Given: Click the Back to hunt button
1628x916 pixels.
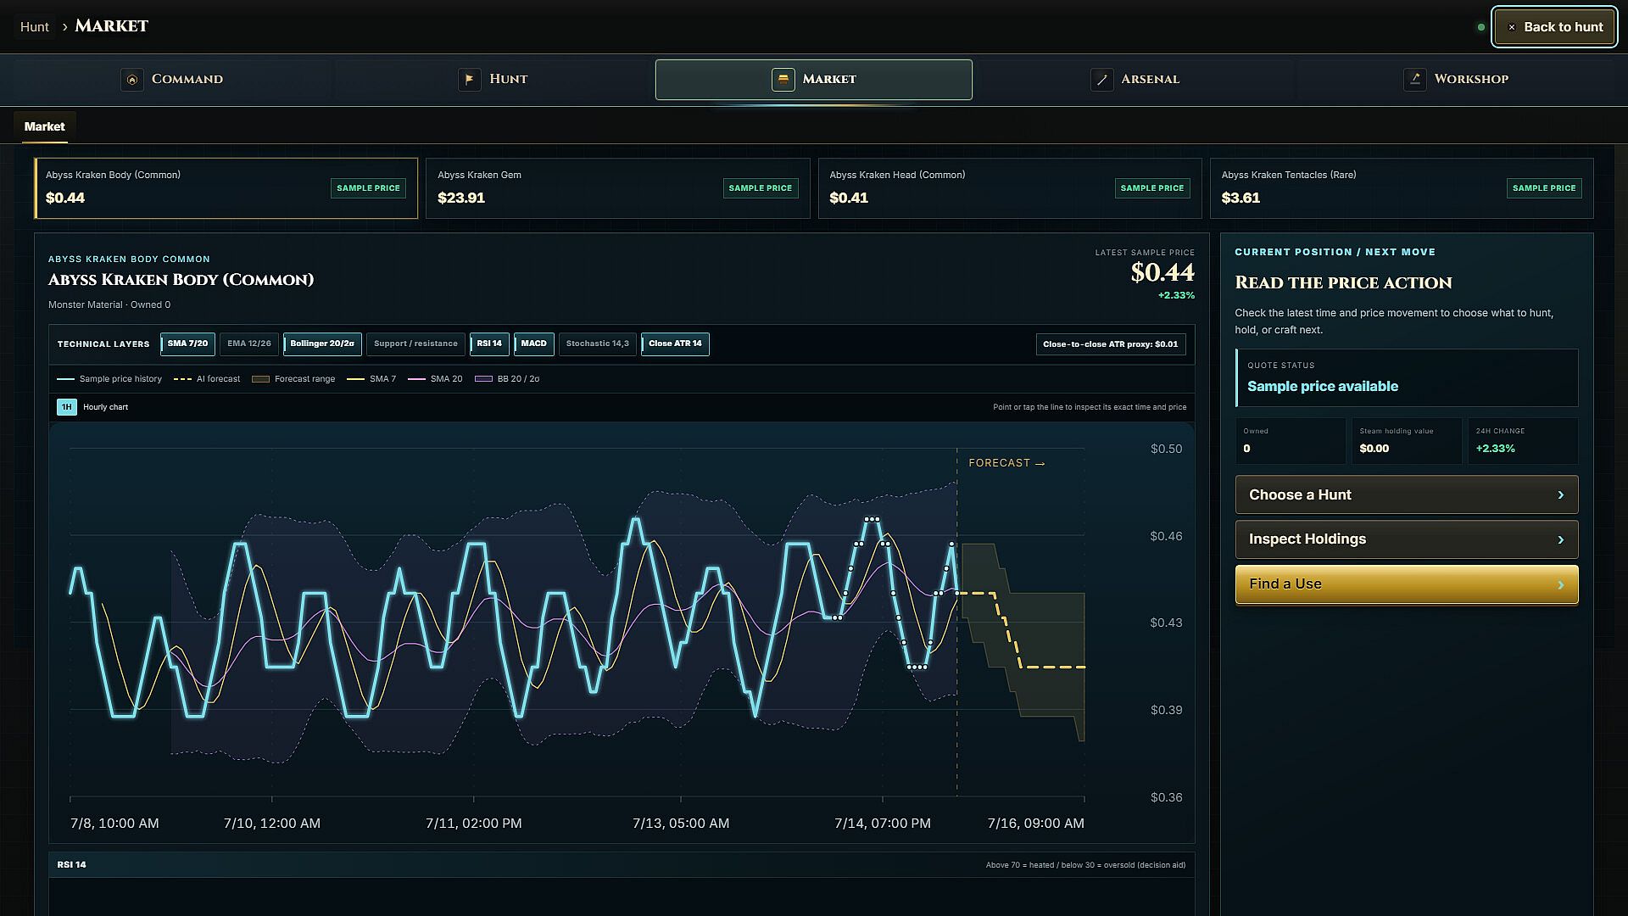Looking at the screenshot, I should pos(1555,27).
